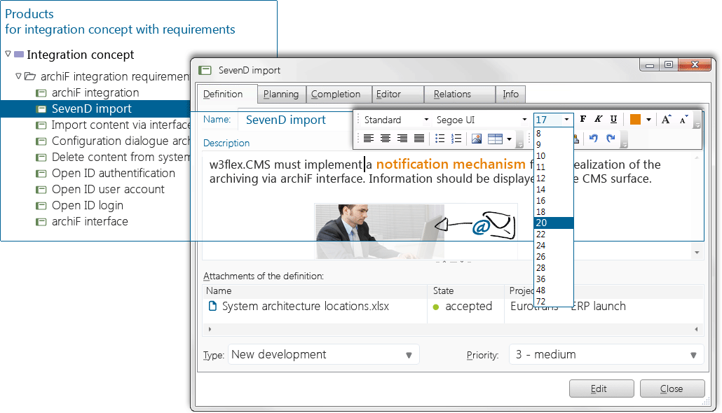This screenshot has width=722, height=413.
Task: Collapse the Integration concept tree node
Action: click(8, 54)
